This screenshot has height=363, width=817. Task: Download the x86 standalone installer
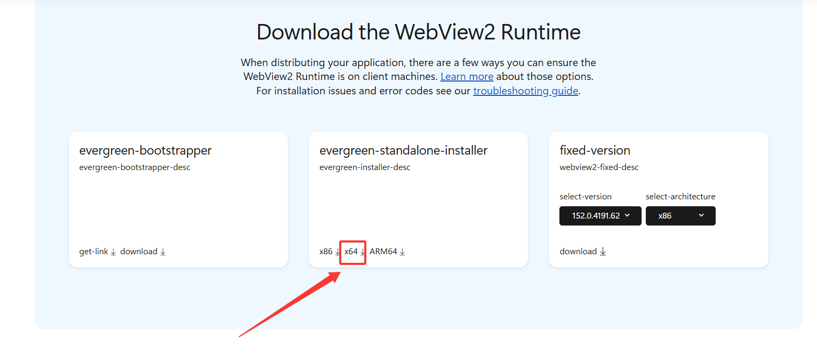pyautogui.click(x=330, y=252)
